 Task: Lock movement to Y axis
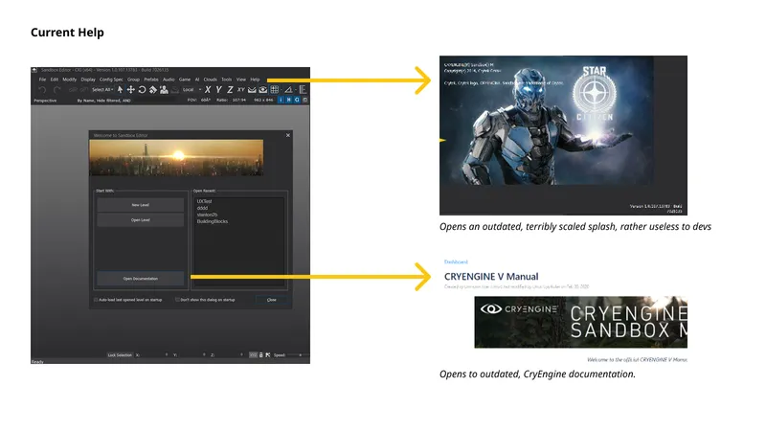pos(218,89)
